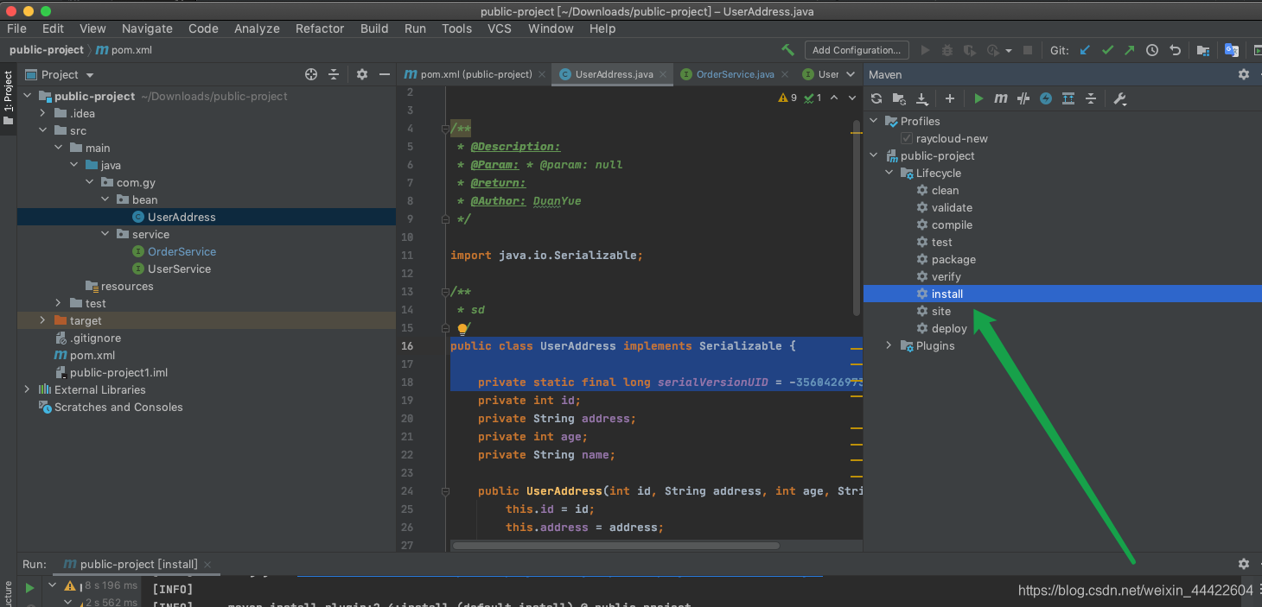Open Maven panel gear options

point(1244,74)
